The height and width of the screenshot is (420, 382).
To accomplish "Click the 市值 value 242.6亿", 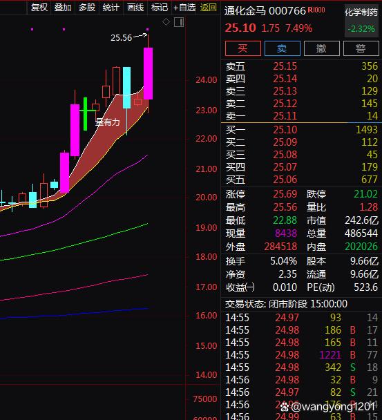I will tap(361, 220).
